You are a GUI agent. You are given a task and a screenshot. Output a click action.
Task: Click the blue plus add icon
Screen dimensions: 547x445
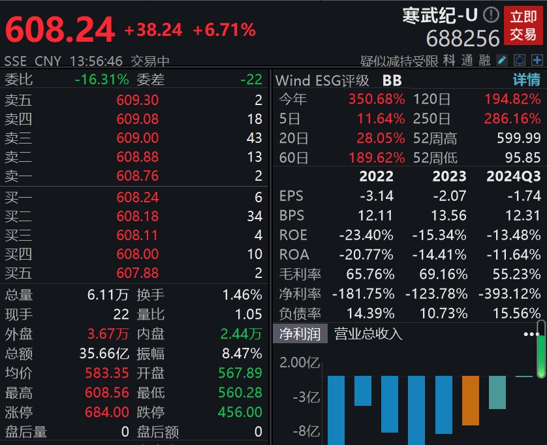(537, 60)
